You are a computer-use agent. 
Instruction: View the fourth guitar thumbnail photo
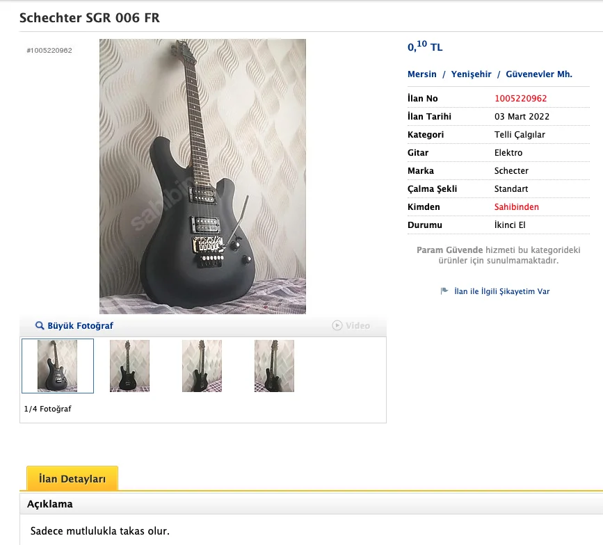[274, 366]
